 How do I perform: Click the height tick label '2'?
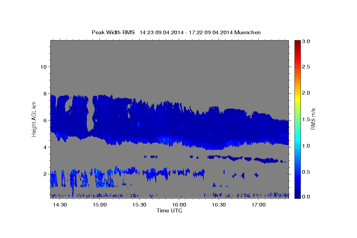tap(45, 174)
